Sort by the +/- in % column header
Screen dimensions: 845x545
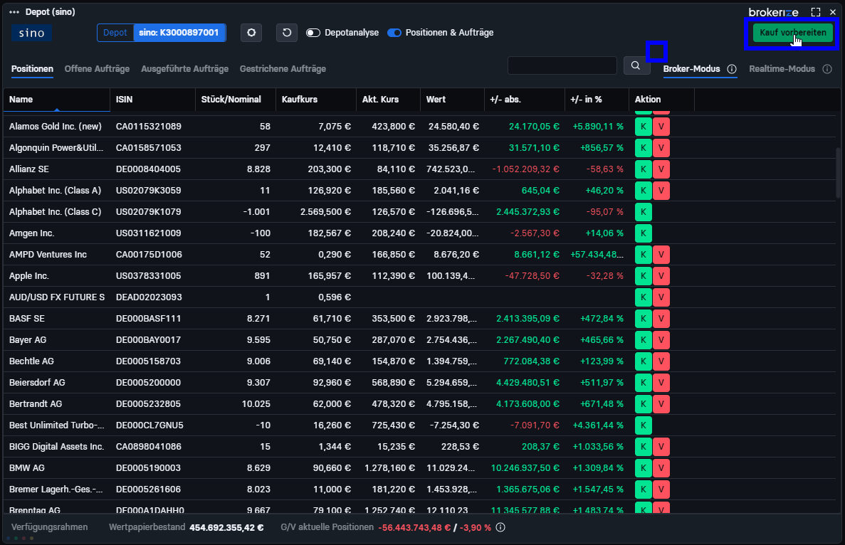coord(597,100)
